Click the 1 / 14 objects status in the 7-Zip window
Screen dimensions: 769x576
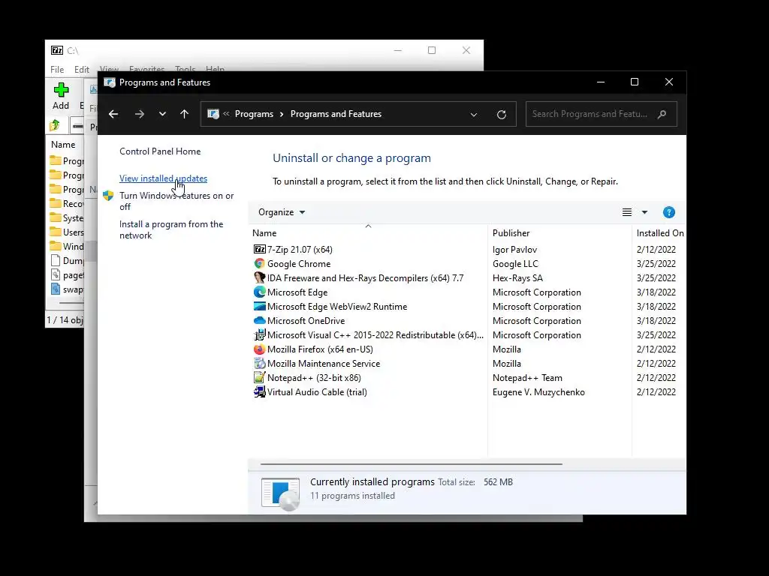[65, 319]
